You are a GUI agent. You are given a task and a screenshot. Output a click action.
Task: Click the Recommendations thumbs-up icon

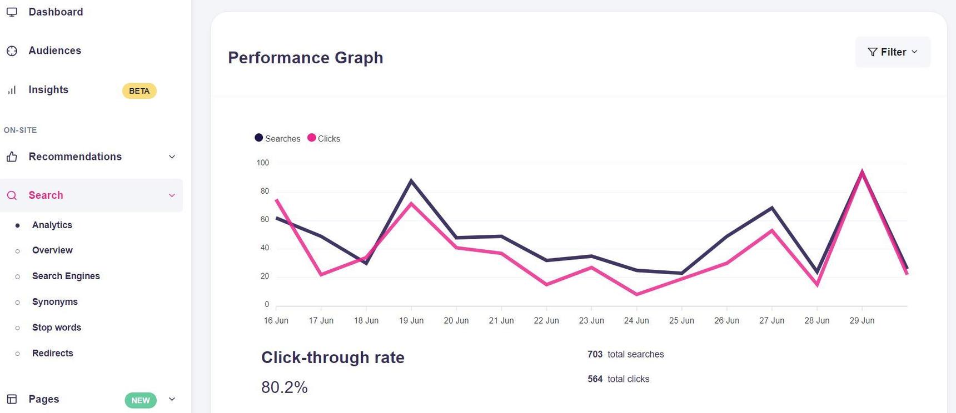pyautogui.click(x=12, y=157)
